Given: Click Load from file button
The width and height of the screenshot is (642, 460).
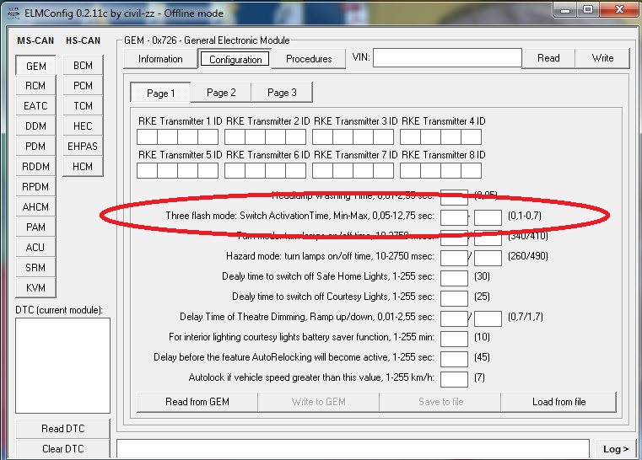Looking at the screenshot, I should click(558, 402).
